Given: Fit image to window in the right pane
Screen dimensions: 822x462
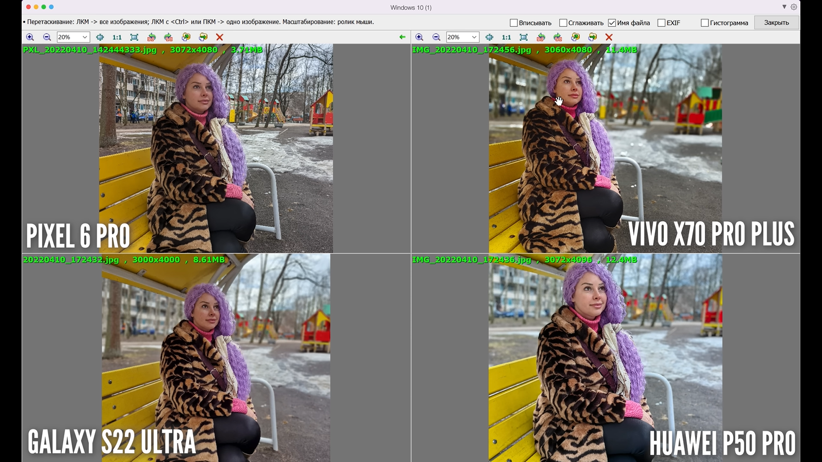Looking at the screenshot, I should point(524,37).
